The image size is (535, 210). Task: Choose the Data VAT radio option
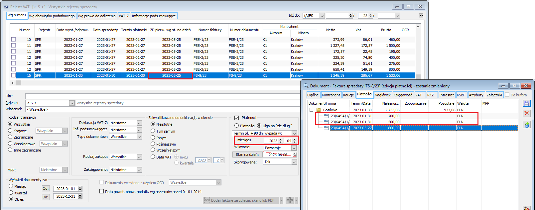(153, 157)
